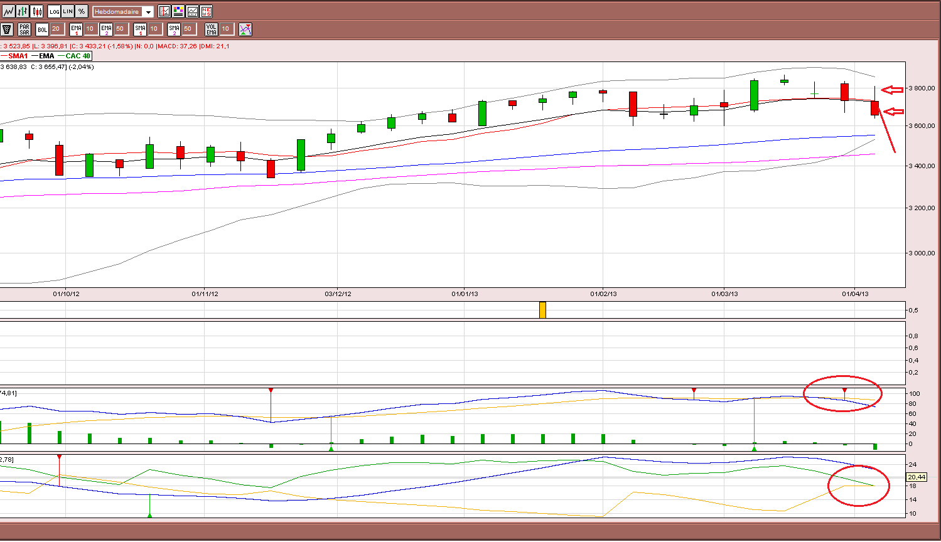941x542 pixels.
Task: Toggle the LIN scale button
Action: pos(68,11)
